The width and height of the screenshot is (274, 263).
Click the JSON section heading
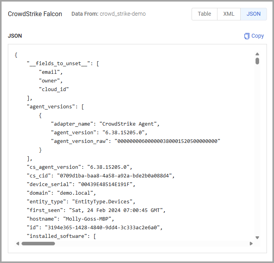[15, 36]
